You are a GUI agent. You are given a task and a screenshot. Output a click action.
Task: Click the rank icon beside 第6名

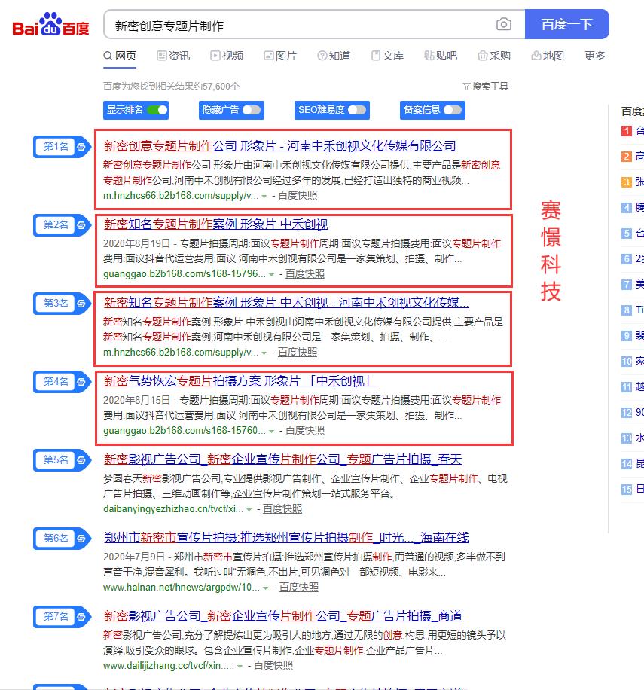click(81, 538)
